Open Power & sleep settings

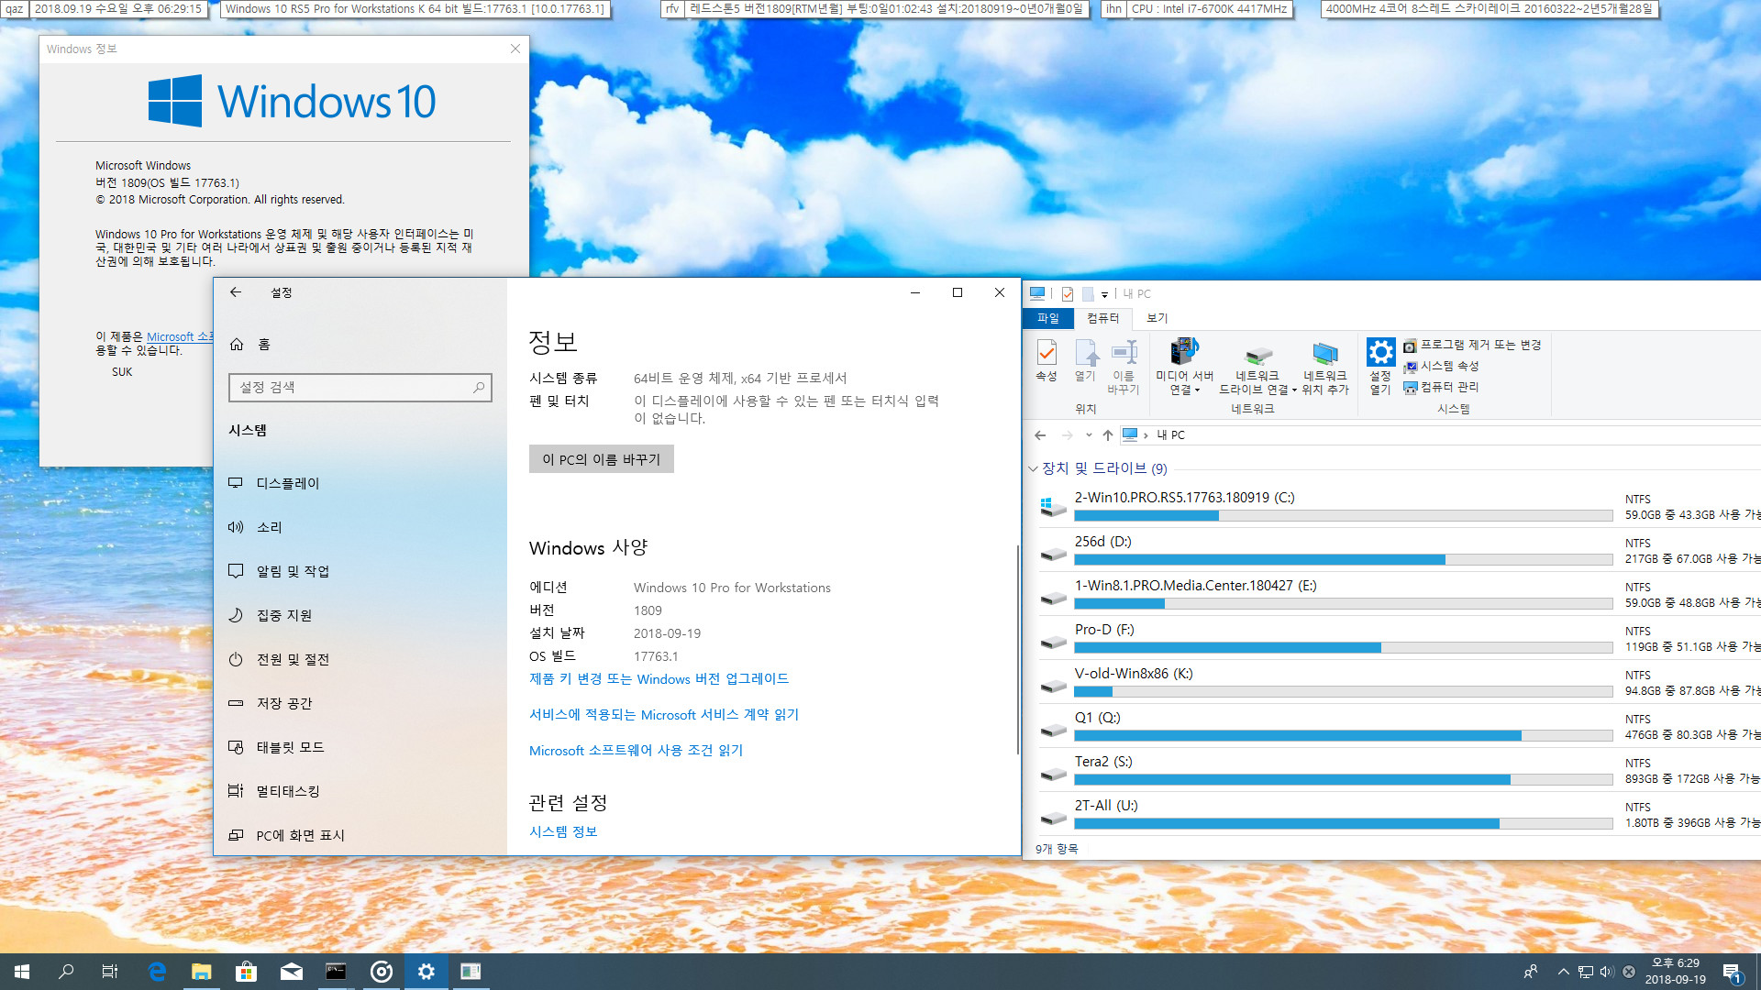[360, 659]
